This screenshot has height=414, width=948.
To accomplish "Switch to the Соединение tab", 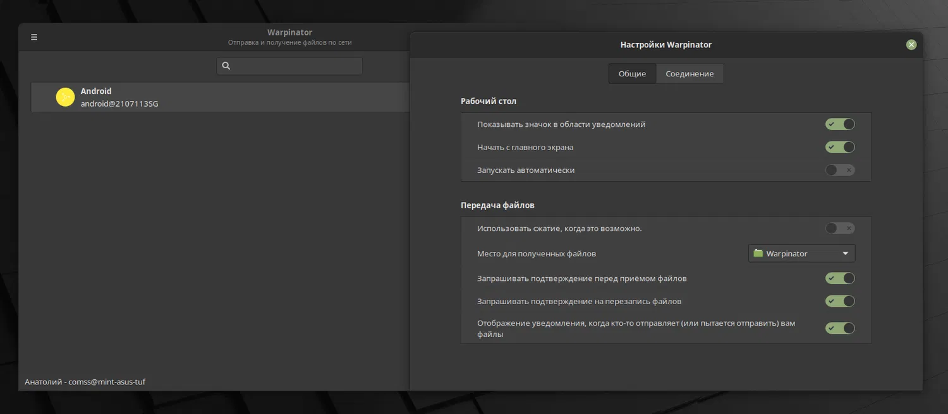I will (x=690, y=74).
